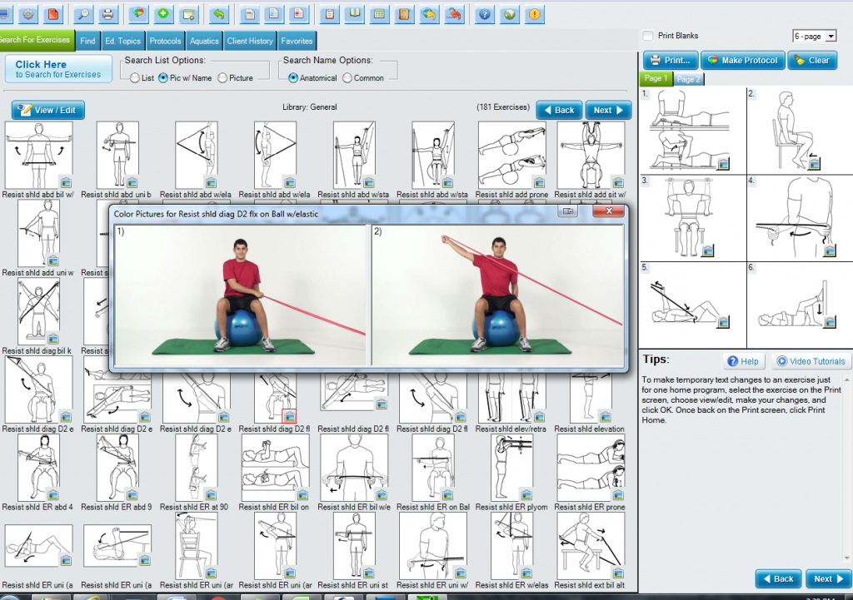
Task: Open the Page 2 tab
Action: point(688,77)
